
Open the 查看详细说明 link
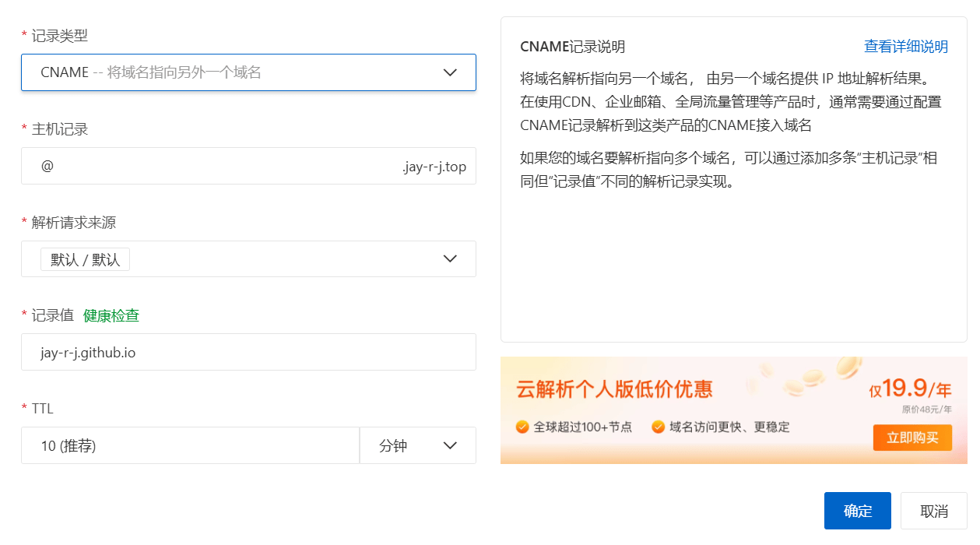coord(905,47)
